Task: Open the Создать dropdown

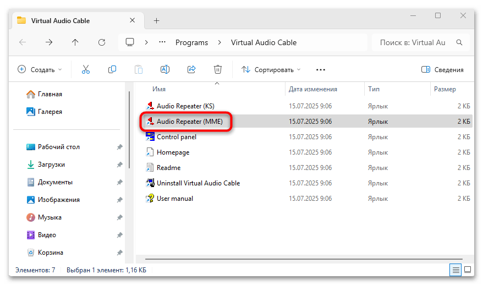Action: 40,70
